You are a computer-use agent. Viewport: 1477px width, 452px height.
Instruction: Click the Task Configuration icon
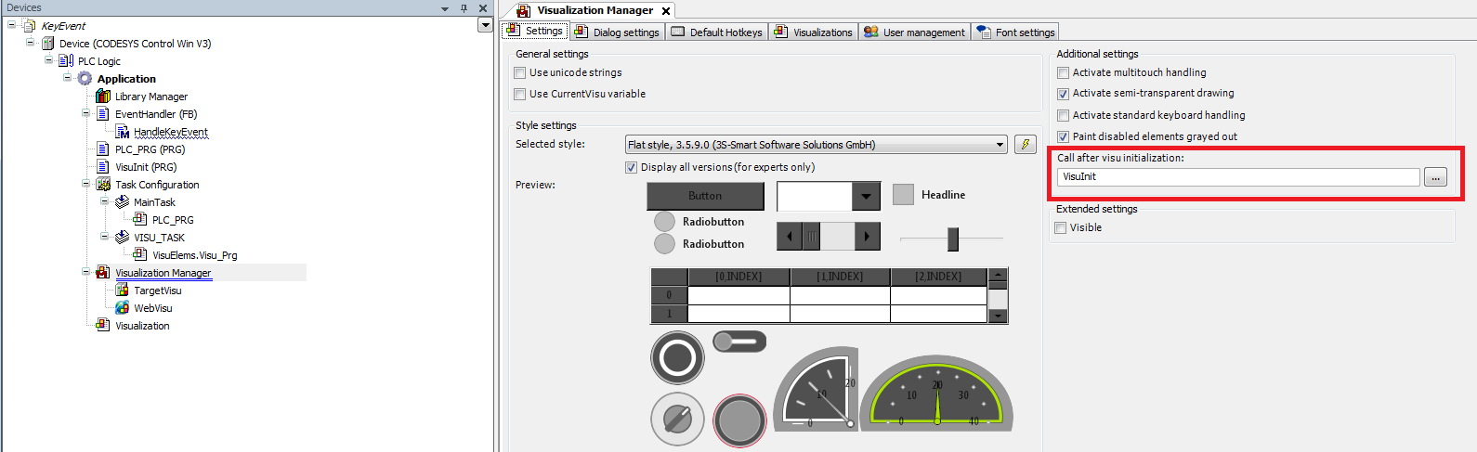[x=103, y=185]
